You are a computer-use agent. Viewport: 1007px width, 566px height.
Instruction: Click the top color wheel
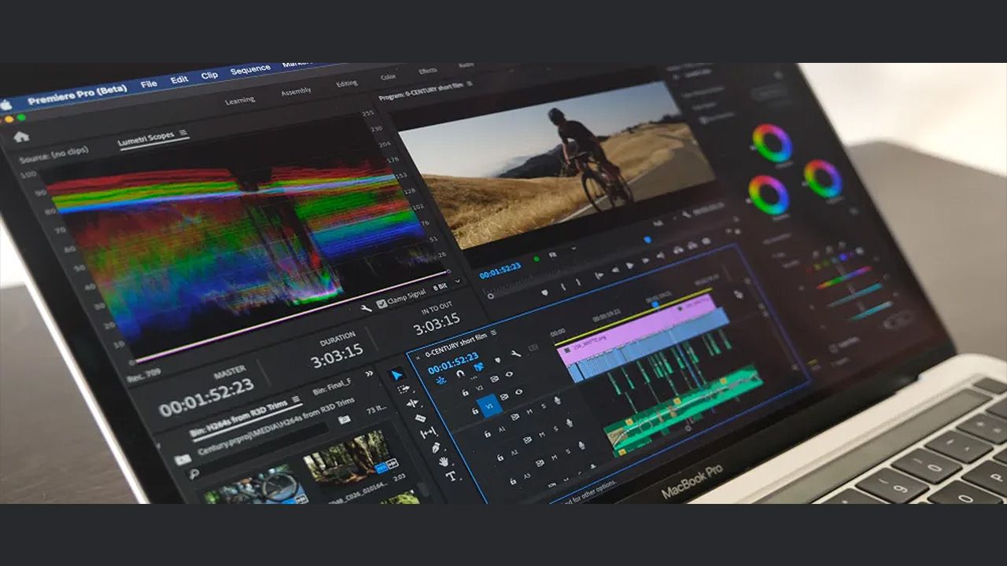coord(772,142)
